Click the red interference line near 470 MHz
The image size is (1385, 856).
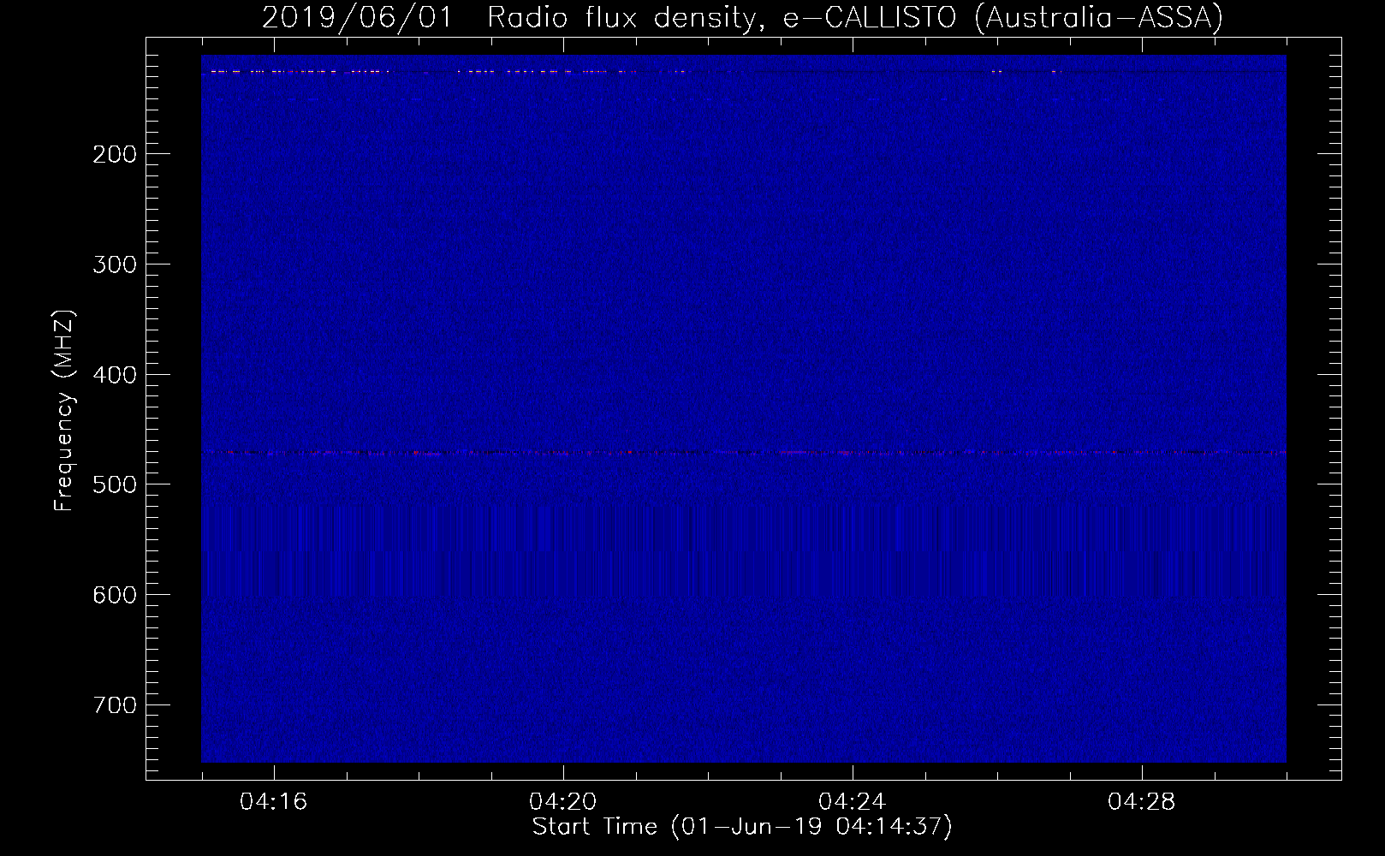tap(744, 452)
